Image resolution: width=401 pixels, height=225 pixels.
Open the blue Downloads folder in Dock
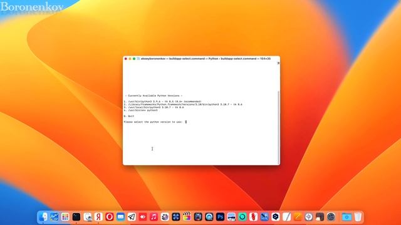coord(346,217)
